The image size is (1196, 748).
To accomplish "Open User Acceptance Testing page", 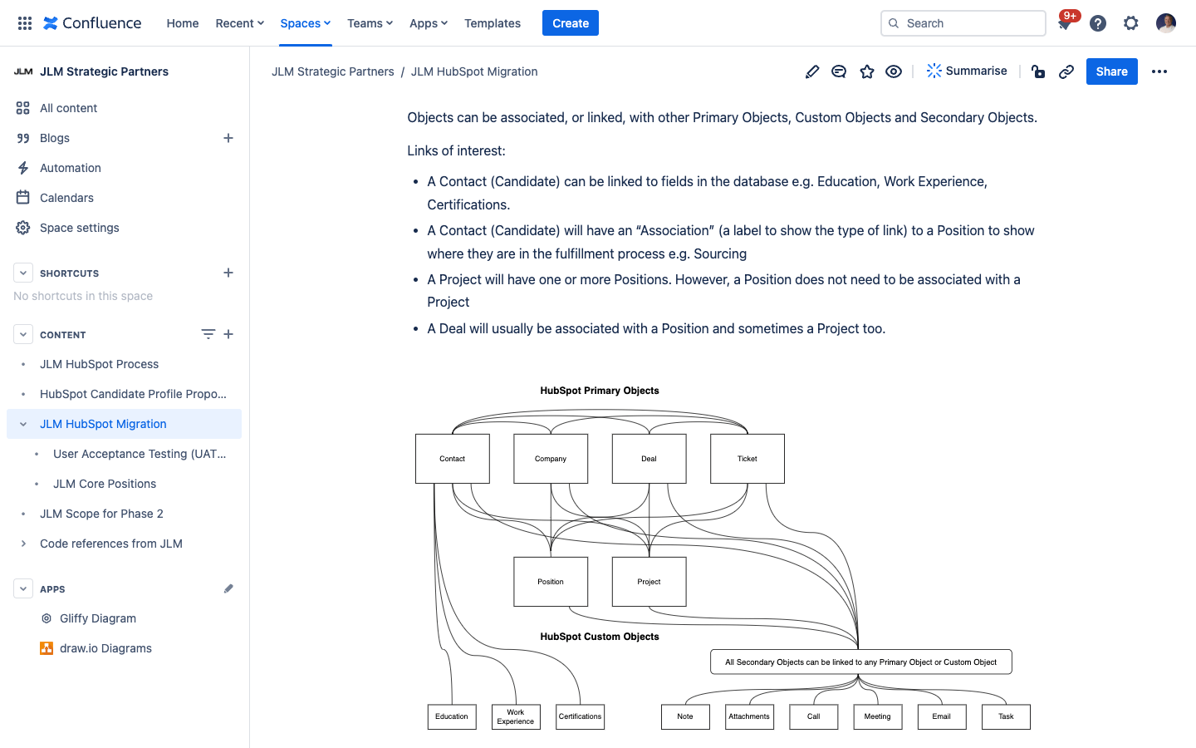I will coord(140,454).
